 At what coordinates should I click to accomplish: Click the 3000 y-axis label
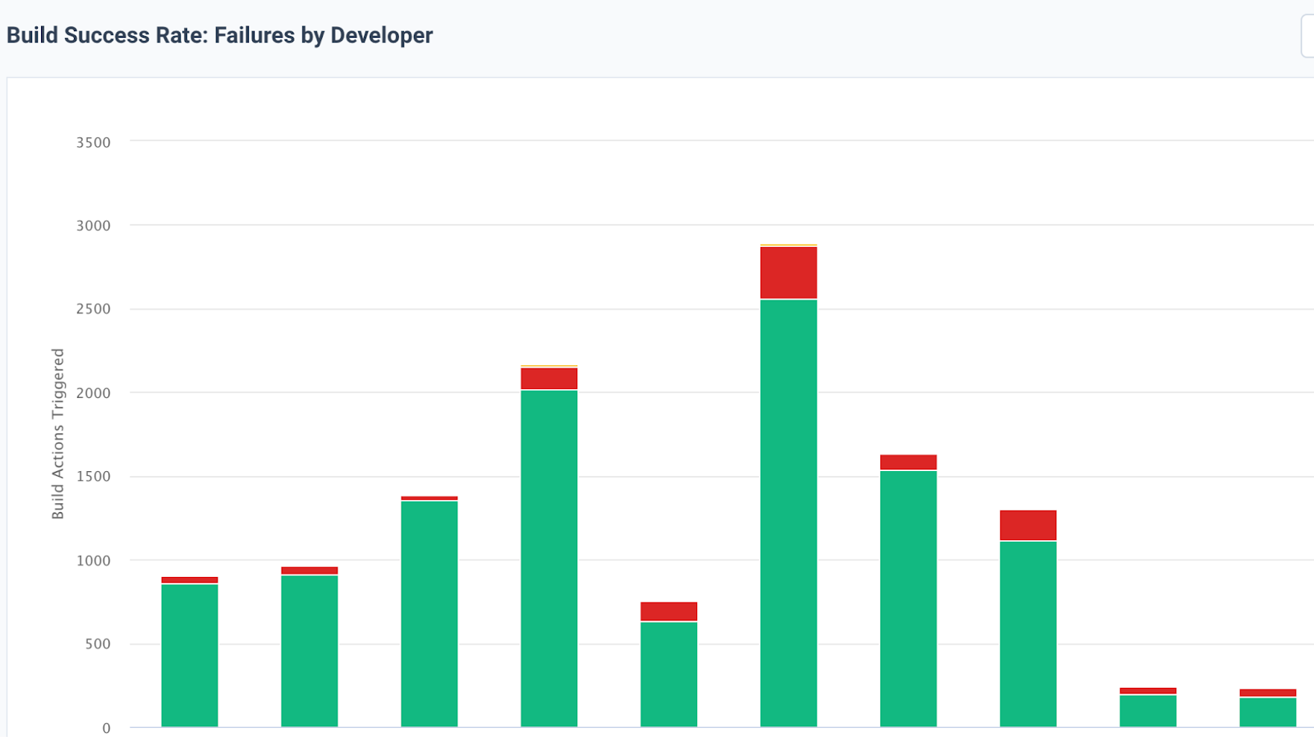pos(94,226)
